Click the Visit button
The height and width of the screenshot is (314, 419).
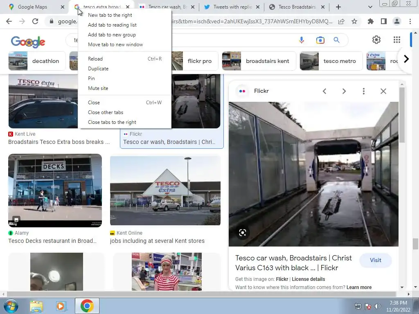(376, 260)
